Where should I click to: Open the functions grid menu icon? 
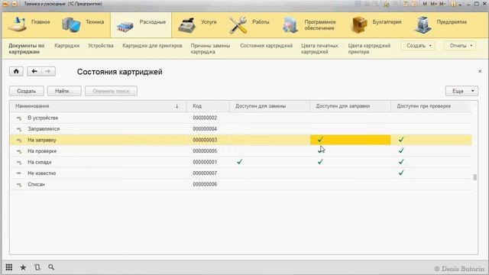(9, 267)
